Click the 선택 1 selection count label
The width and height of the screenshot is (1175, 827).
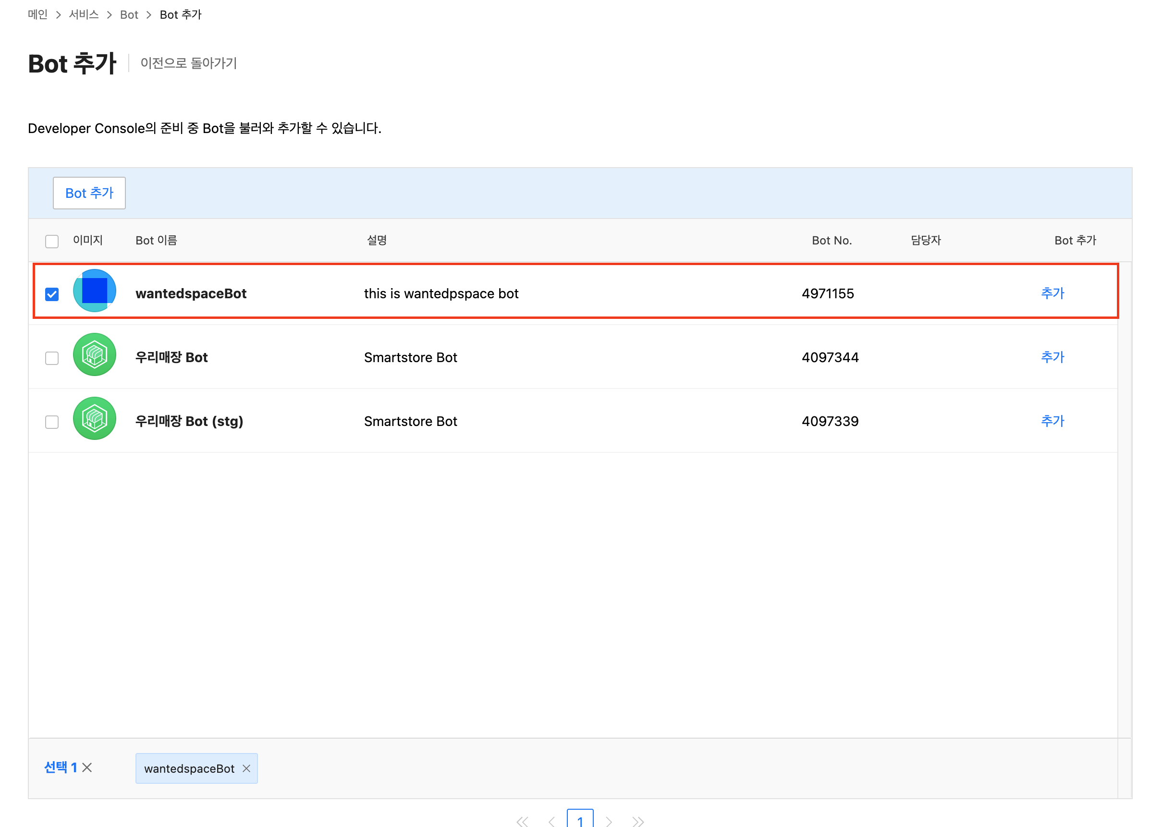[61, 767]
